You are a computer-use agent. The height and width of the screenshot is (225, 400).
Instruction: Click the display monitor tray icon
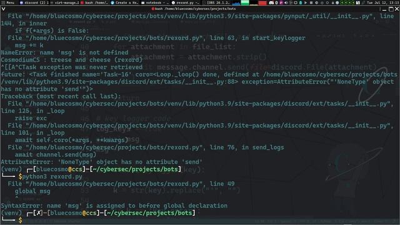[296, 2]
